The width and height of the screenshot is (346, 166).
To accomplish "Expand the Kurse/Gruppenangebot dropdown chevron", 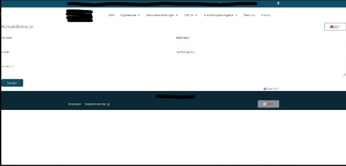I will coord(236,15).
